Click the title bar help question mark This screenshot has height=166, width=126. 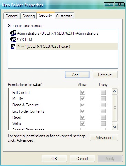point(109,5)
